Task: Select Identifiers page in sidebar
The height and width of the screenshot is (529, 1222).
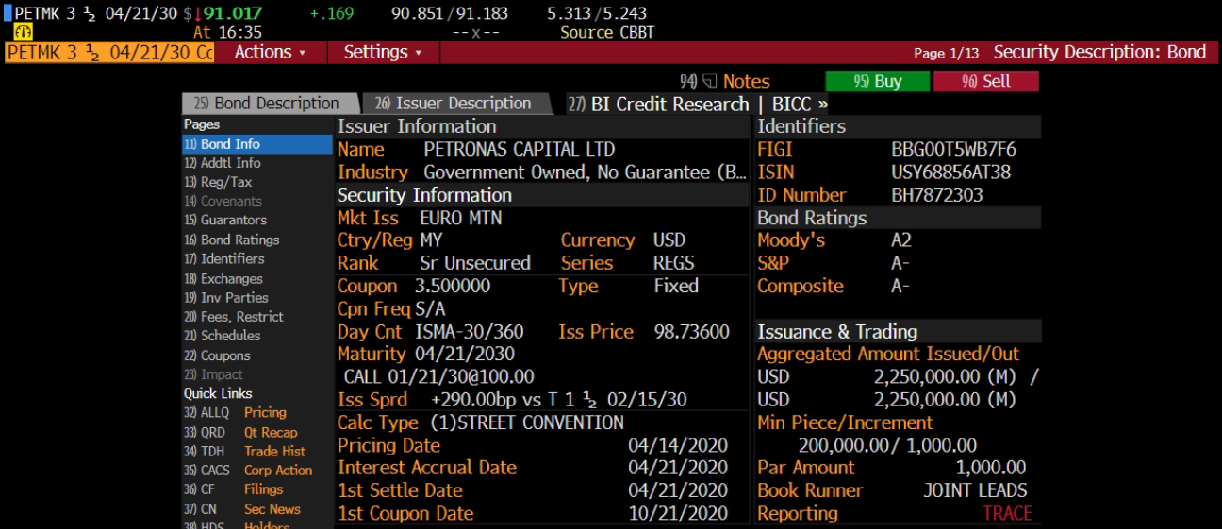Action: tap(224, 258)
